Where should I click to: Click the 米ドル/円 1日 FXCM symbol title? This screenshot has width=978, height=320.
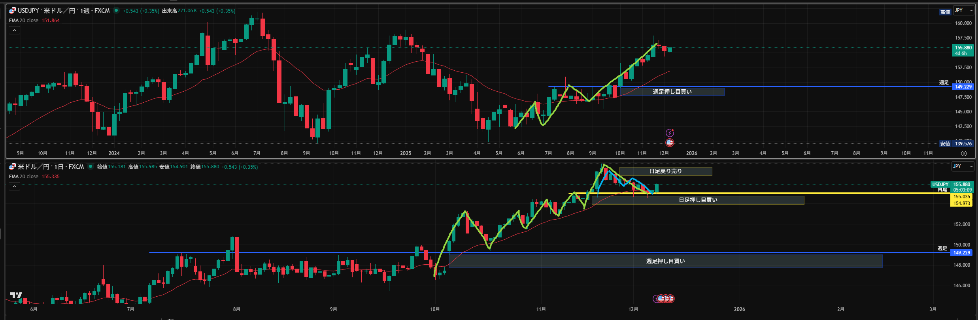click(51, 167)
